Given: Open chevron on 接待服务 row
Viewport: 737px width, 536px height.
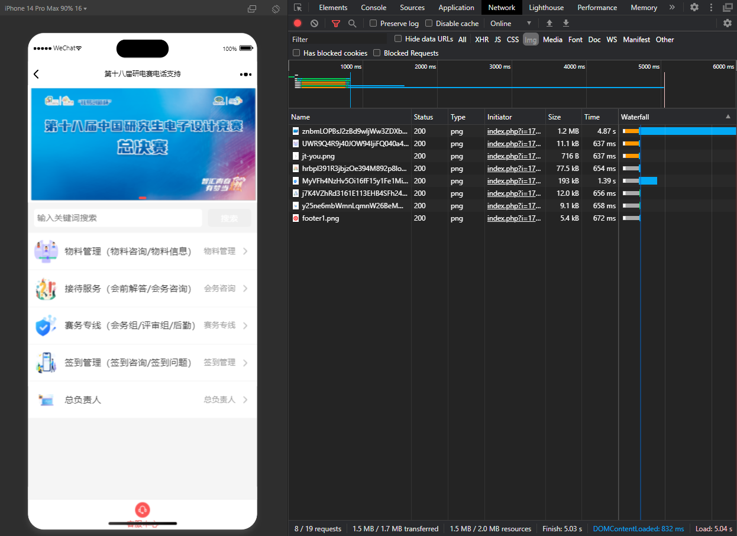Looking at the screenshot, I should 245,289.
